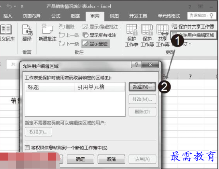Image resolution: width=219 pixels, height=169 pixels.
Task: Add a new comment with 新建批注
Action: pyautogui.click(x=47, y=33)
